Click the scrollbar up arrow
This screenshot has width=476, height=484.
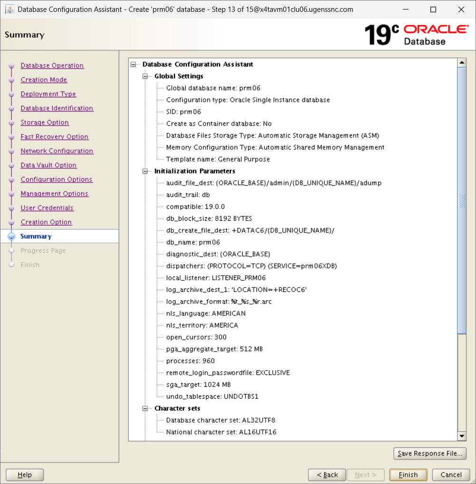(x=462, y=63)
